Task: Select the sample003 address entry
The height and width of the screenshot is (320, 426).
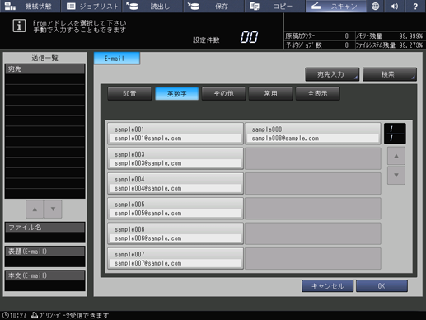Action: pos(176,158)
